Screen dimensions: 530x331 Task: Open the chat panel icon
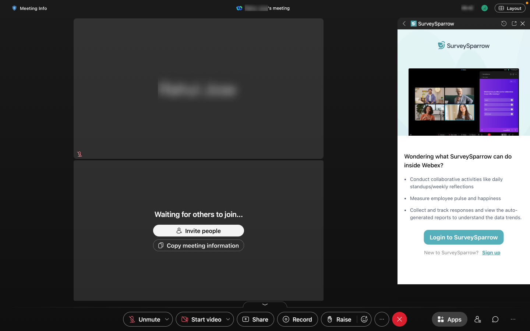(x=495, y=319)
